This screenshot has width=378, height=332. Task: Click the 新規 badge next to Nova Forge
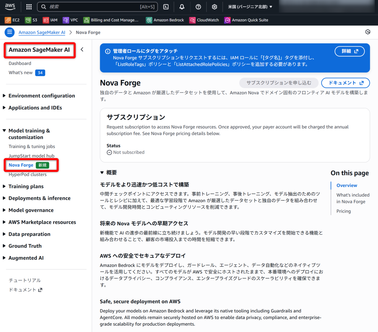[x=43, y=165]
